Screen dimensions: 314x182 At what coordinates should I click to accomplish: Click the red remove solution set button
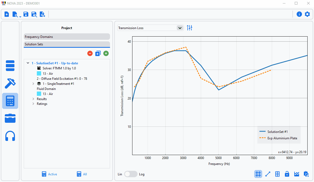[x=90, y=53]
